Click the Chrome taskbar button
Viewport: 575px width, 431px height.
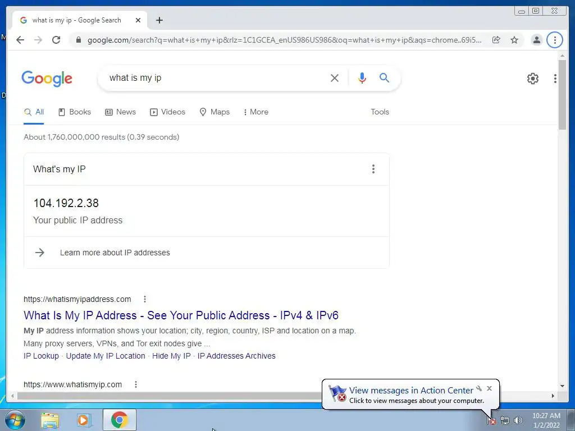coord(120,420)
